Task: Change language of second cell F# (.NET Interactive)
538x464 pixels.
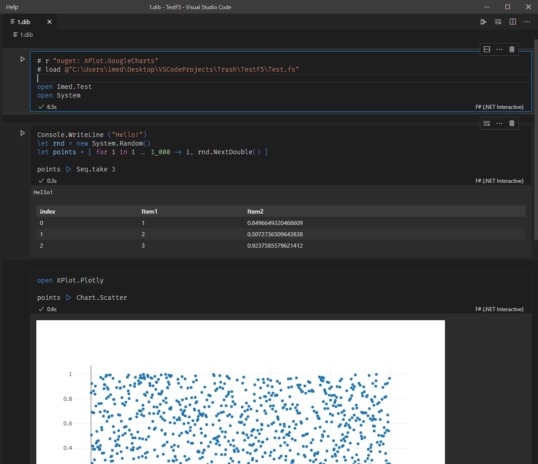Action: click(499, 181)
